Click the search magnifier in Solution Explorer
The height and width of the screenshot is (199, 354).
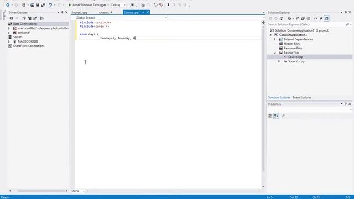pos(347,24)
